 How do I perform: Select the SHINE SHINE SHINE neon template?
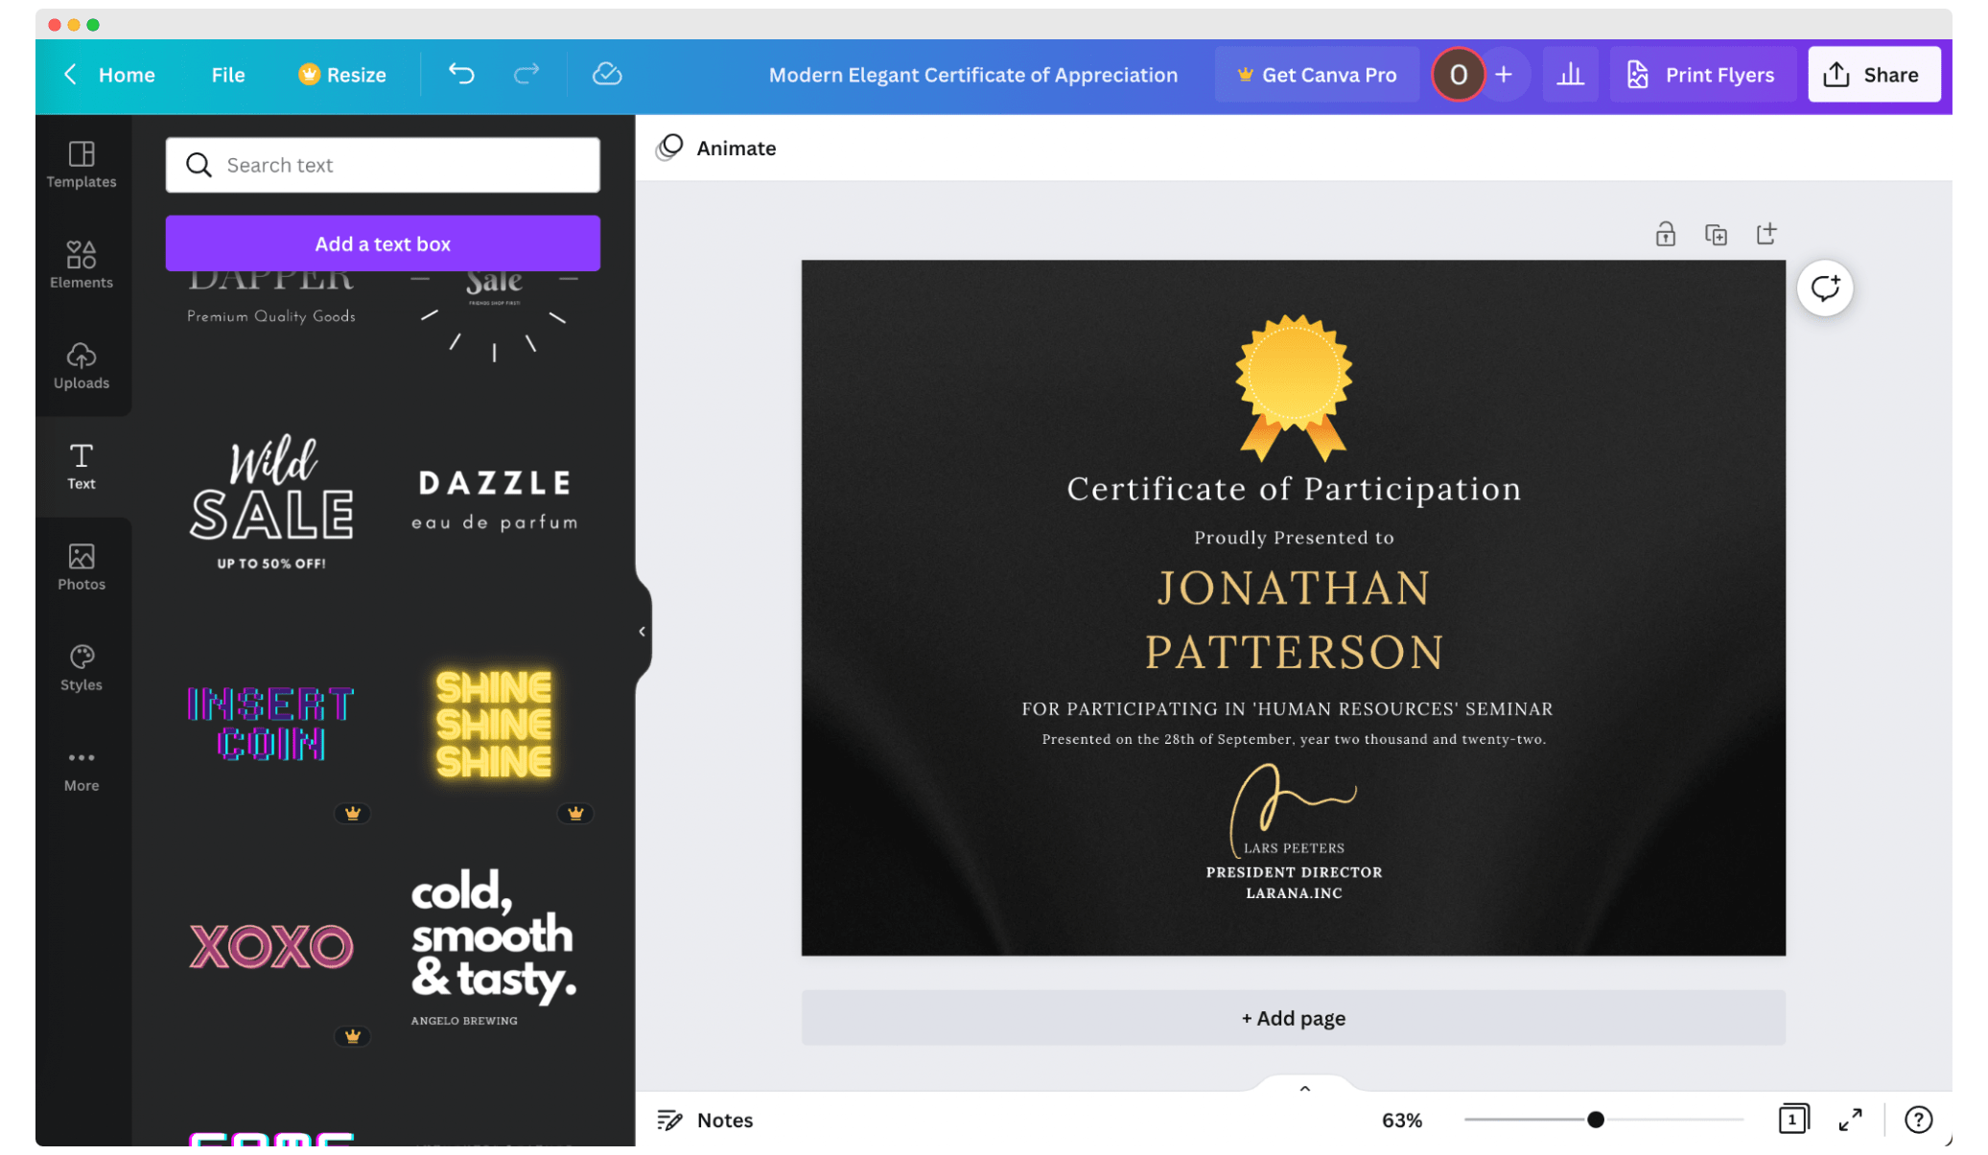click(x=494, y=725)
